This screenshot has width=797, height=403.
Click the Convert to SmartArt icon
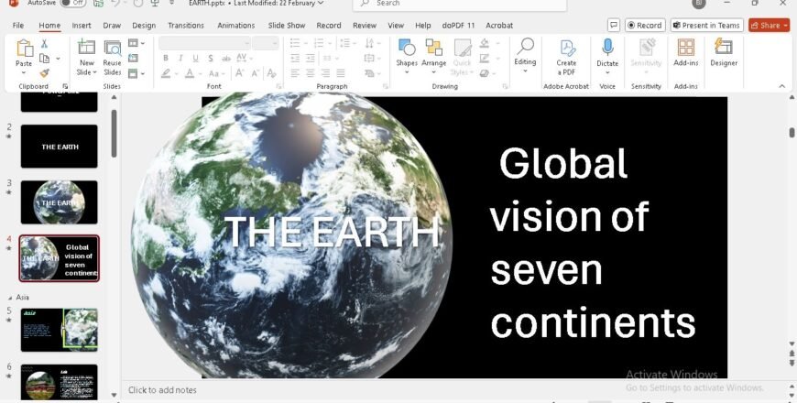tap(370, 73)
